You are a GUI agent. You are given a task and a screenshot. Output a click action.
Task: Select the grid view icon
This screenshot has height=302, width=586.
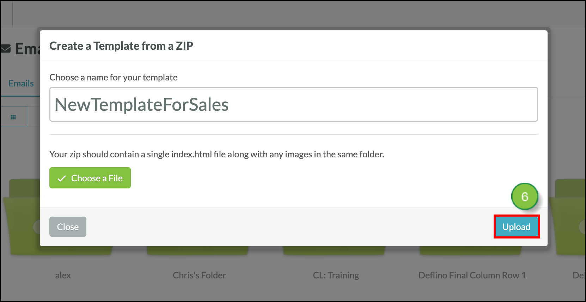(13, 117)
